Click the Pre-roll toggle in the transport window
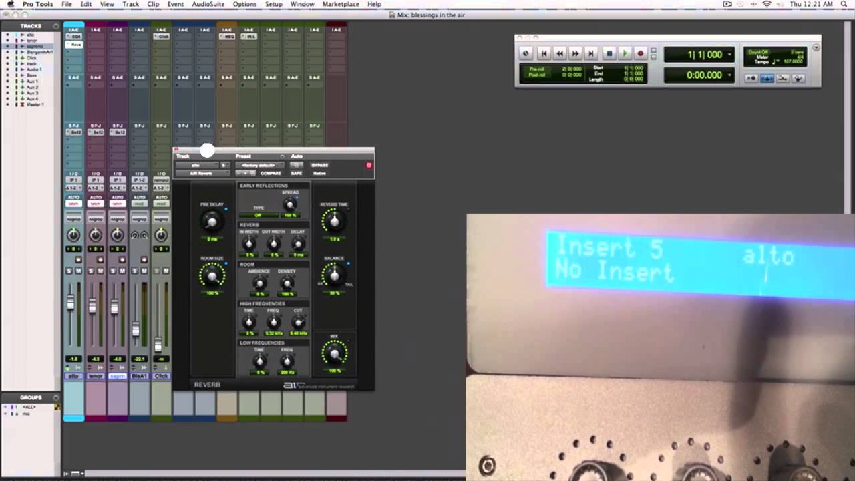855x481 pixels. click(x=536, y=69)
